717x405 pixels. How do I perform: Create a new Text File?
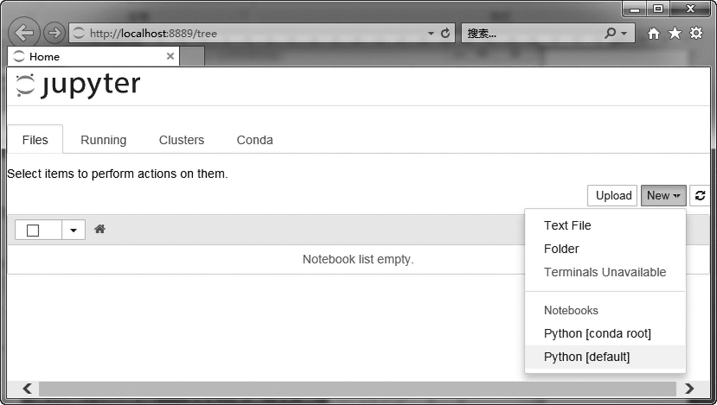point(605,225)
